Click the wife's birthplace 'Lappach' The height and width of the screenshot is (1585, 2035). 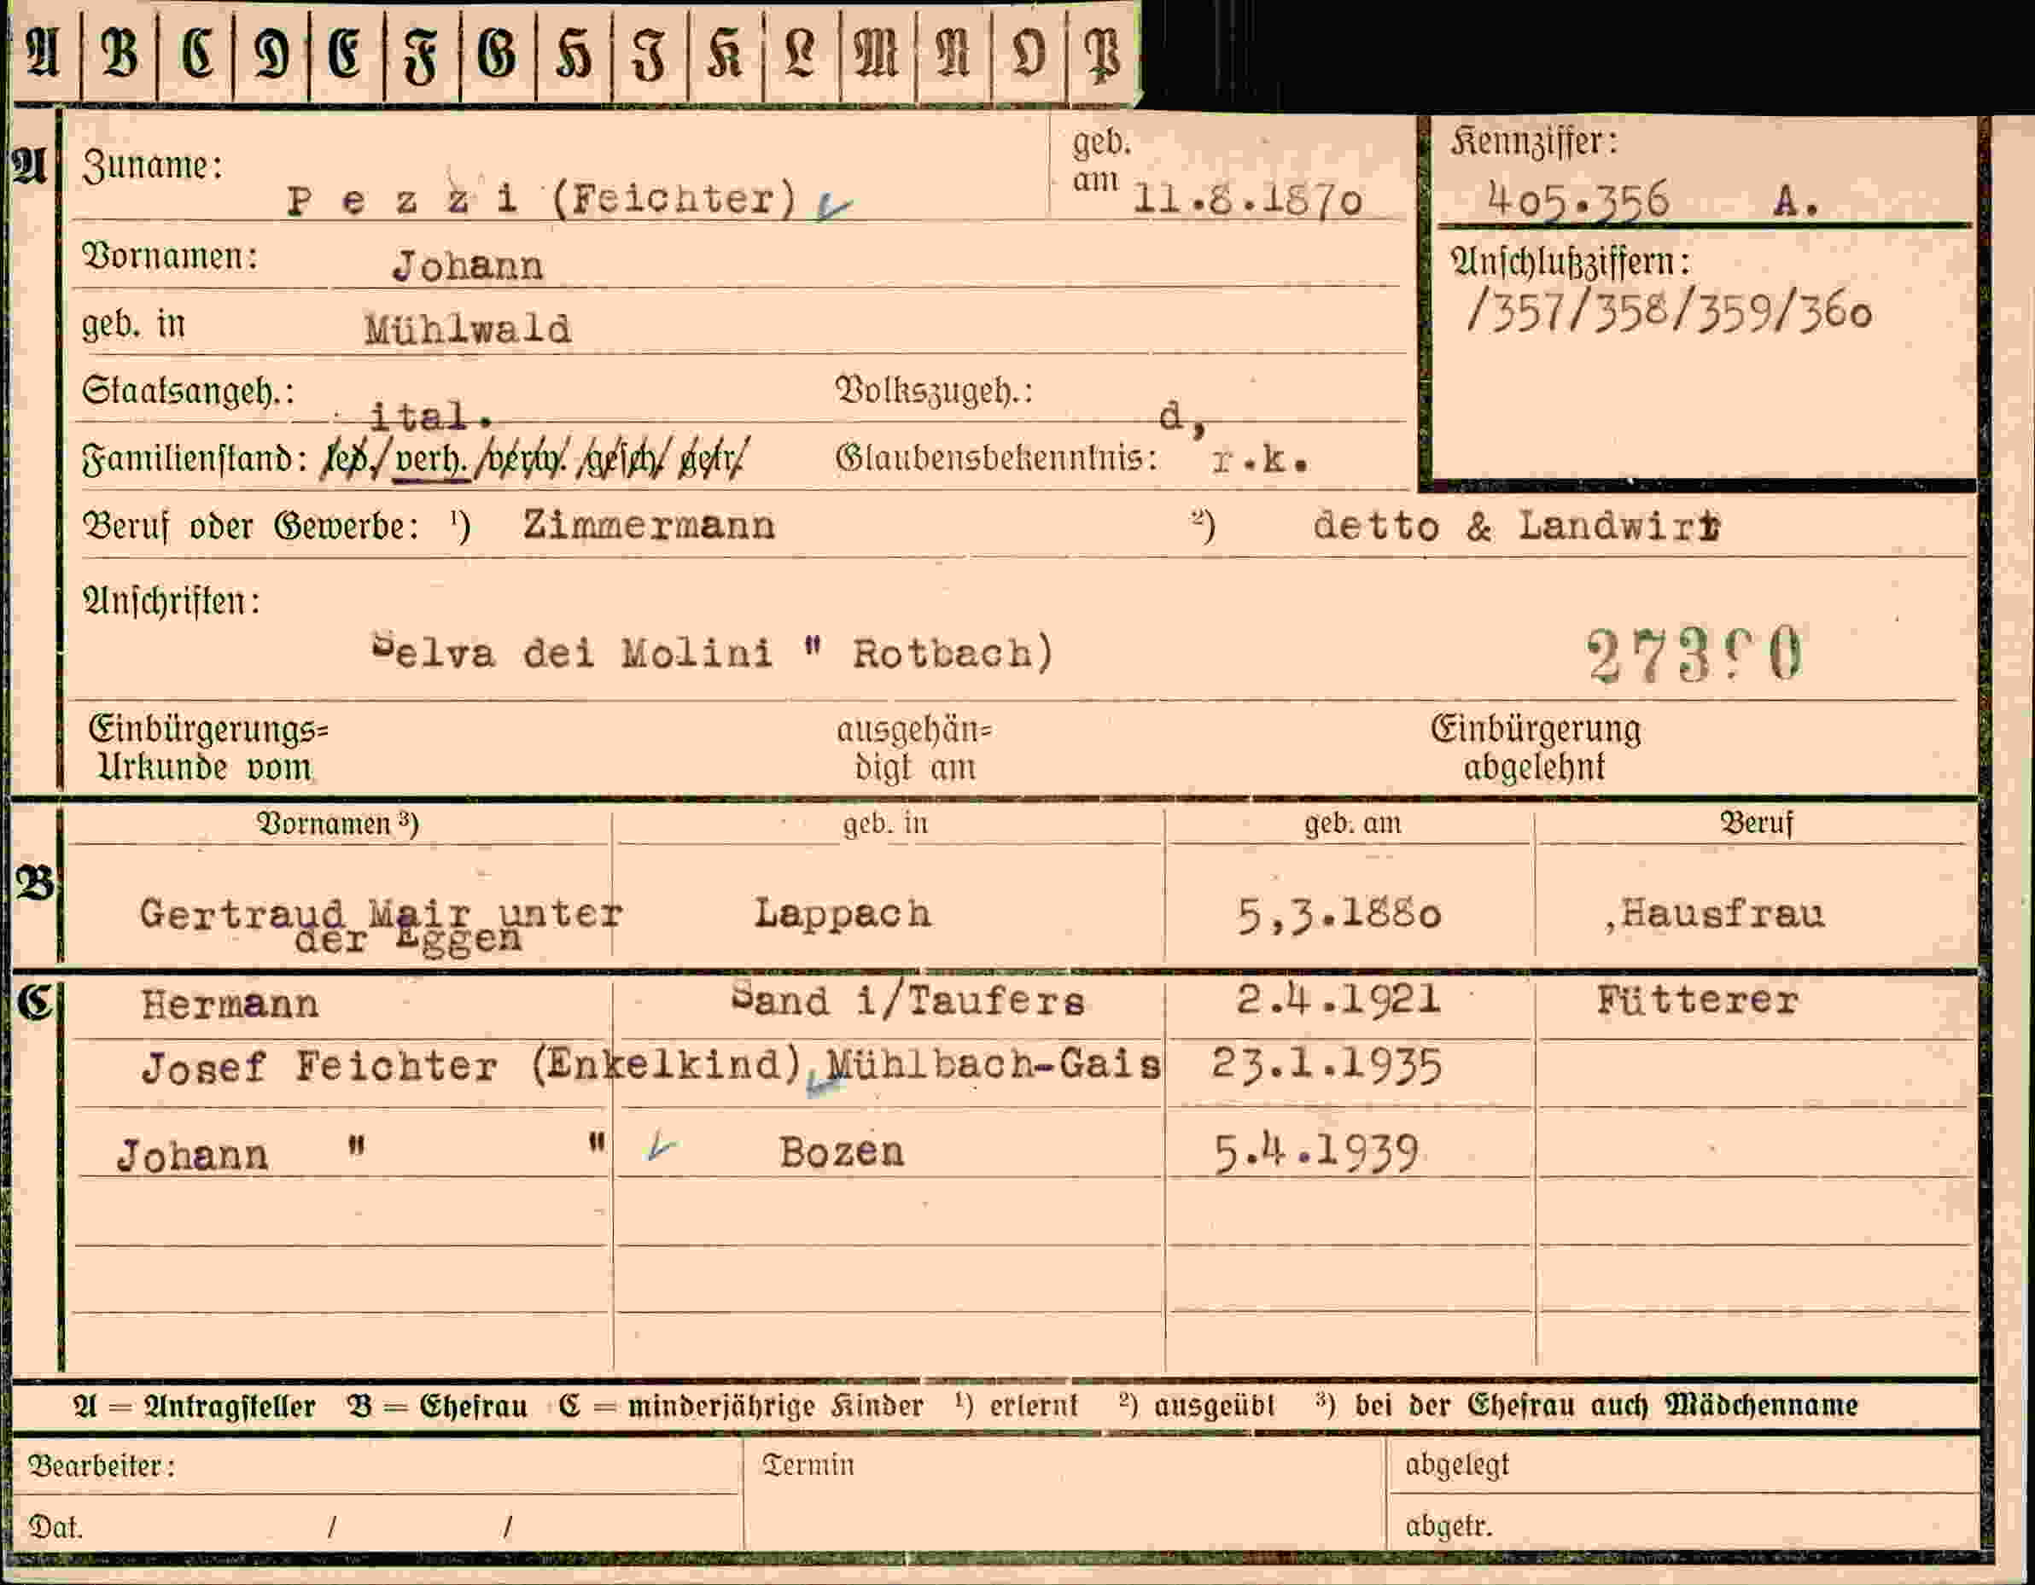(843, 913)
